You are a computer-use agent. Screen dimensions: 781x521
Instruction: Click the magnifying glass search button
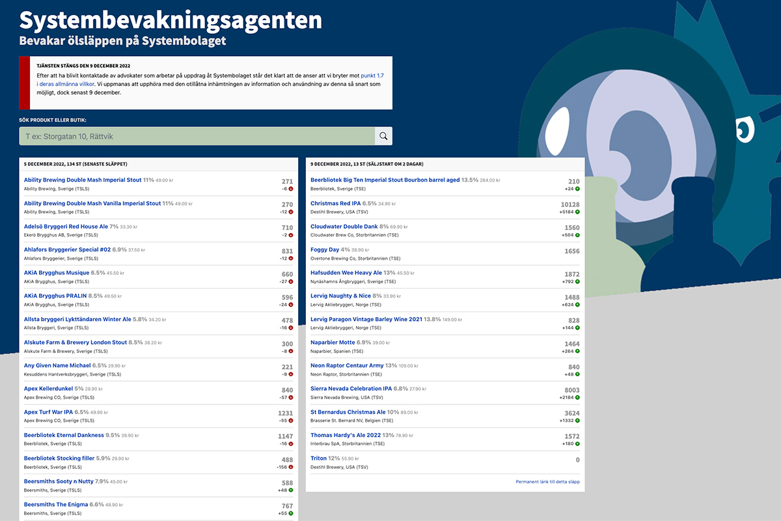[x=383, y=136]
